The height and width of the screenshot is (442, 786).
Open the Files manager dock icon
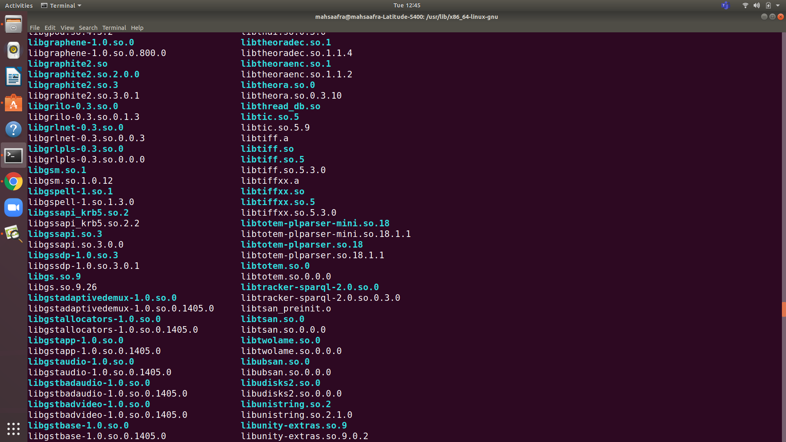click(14, 24)
